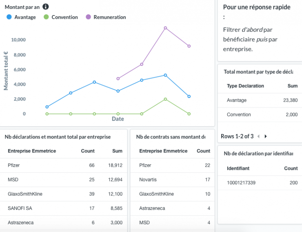Click the blue Avantage legend dot
The width and height of the screenshot is (302, 232).
click(9, 17)
